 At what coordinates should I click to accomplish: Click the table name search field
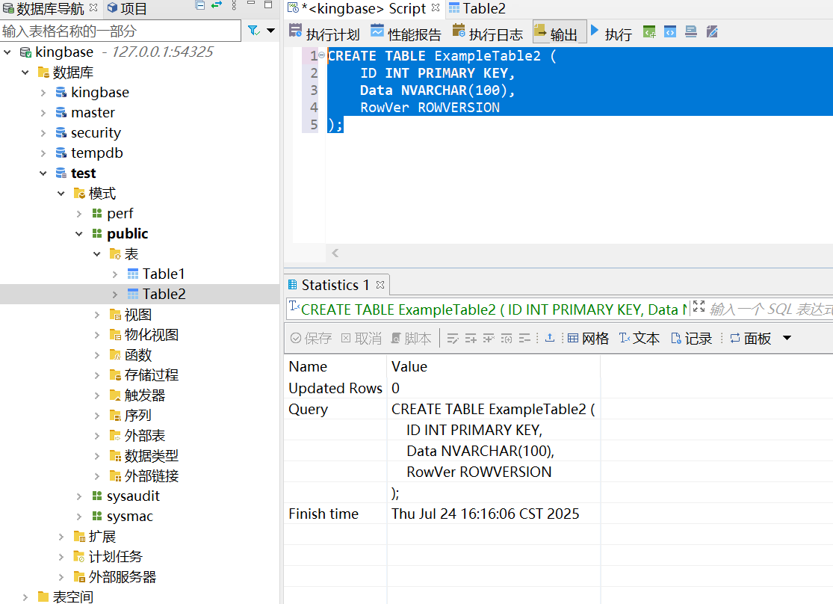pyautogui.click(x=120, y=31)
